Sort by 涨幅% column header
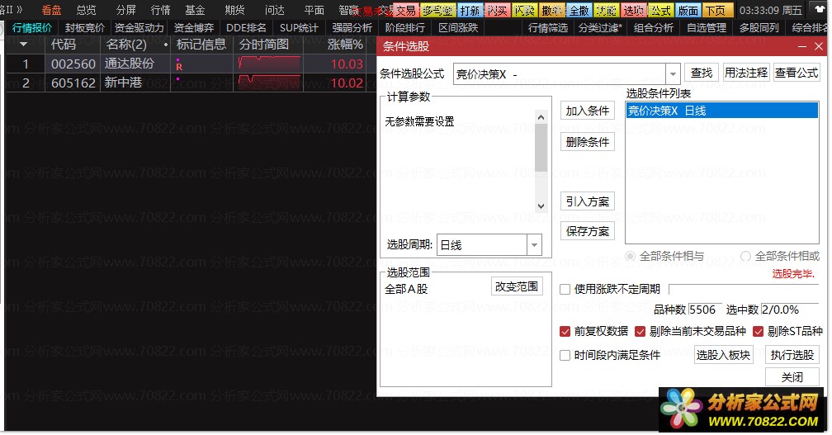Viewport: 832px width, 435px height. pos(345,45)
